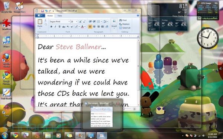Click the red font color swatch
223x139 pixels.
click(x=82, y=27)
